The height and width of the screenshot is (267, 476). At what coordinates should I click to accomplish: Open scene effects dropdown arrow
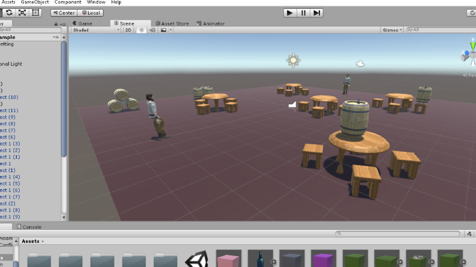pyautogui.click(x=170, y=30)
